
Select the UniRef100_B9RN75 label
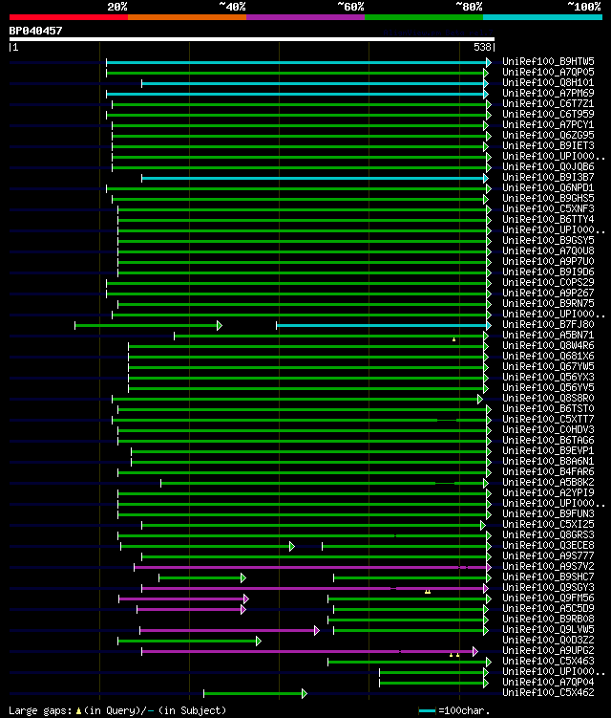coord(548,304)
